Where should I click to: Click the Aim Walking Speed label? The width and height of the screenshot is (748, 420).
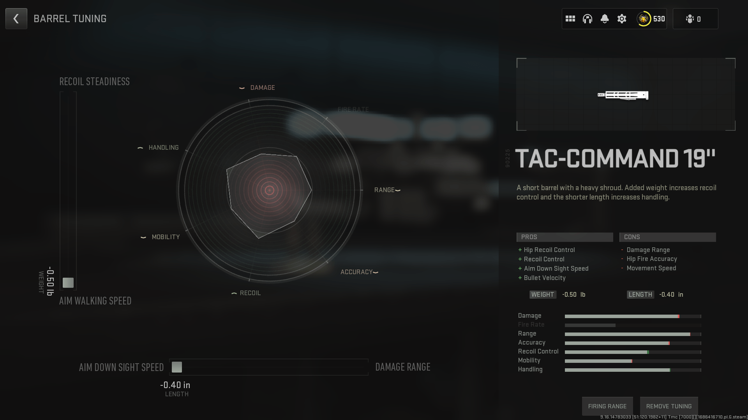(95, 301)
